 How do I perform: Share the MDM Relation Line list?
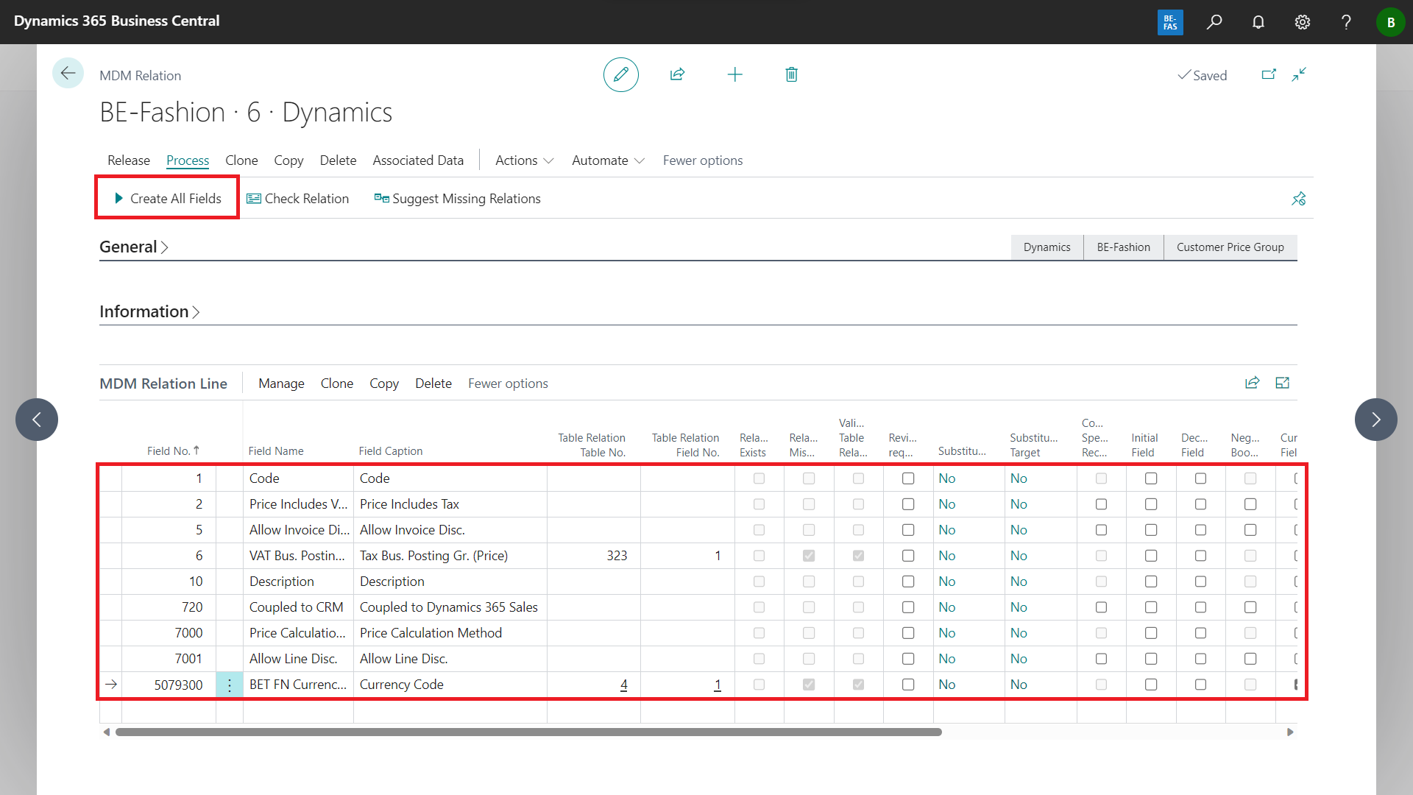1252,383
